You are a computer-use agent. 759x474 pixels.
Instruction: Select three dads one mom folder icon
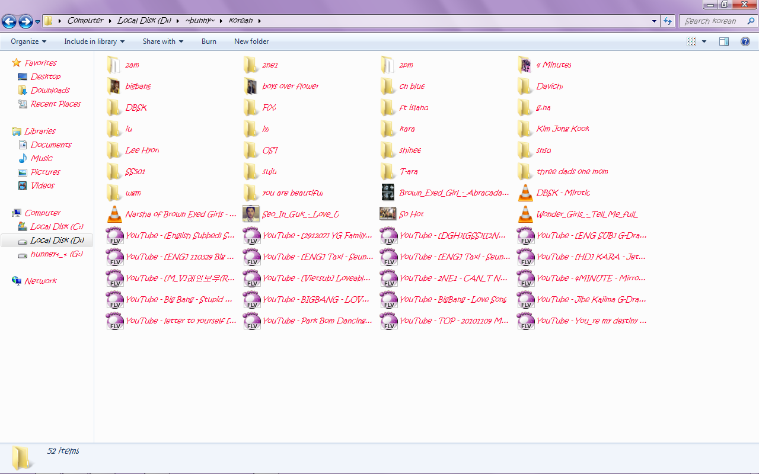524,171
